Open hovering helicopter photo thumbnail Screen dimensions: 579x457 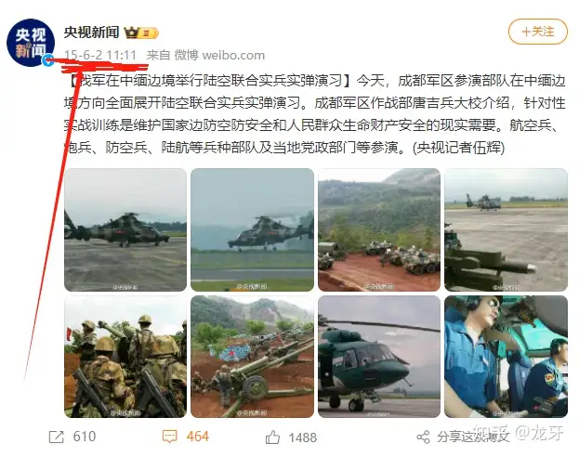tap(252, 229)
